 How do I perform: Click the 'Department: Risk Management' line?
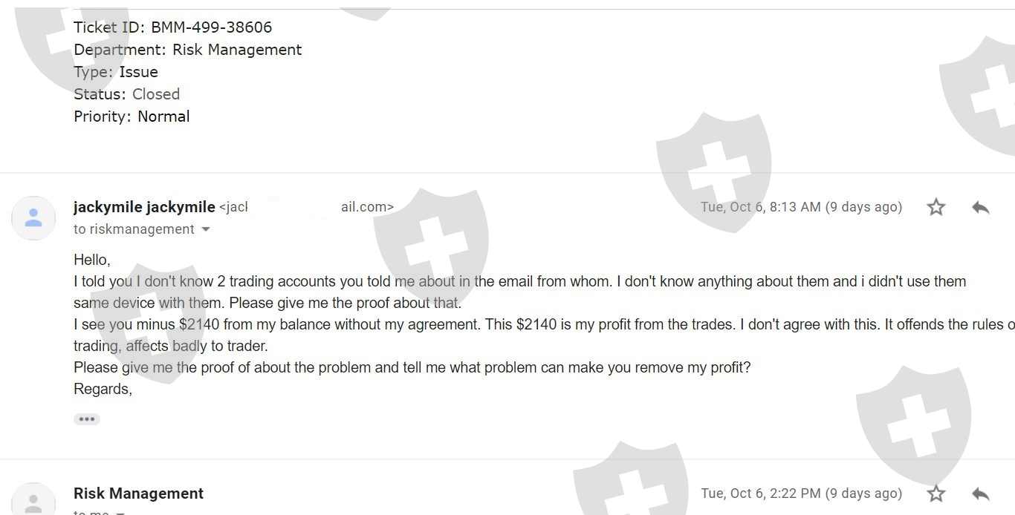click(187, 50)
